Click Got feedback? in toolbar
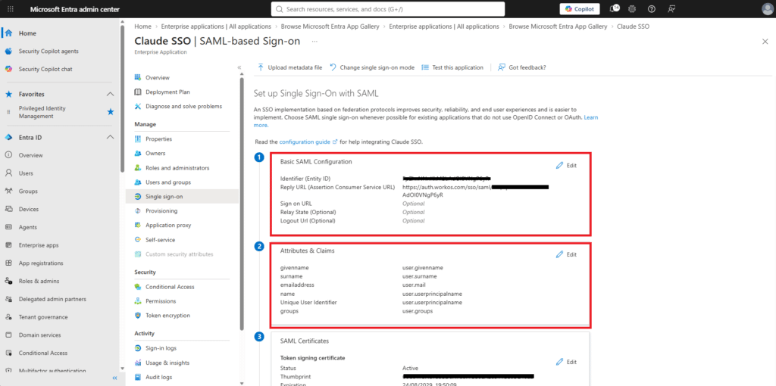Image resolution: width=776 pixels, height=386 pixels. (x=521, y=67)
